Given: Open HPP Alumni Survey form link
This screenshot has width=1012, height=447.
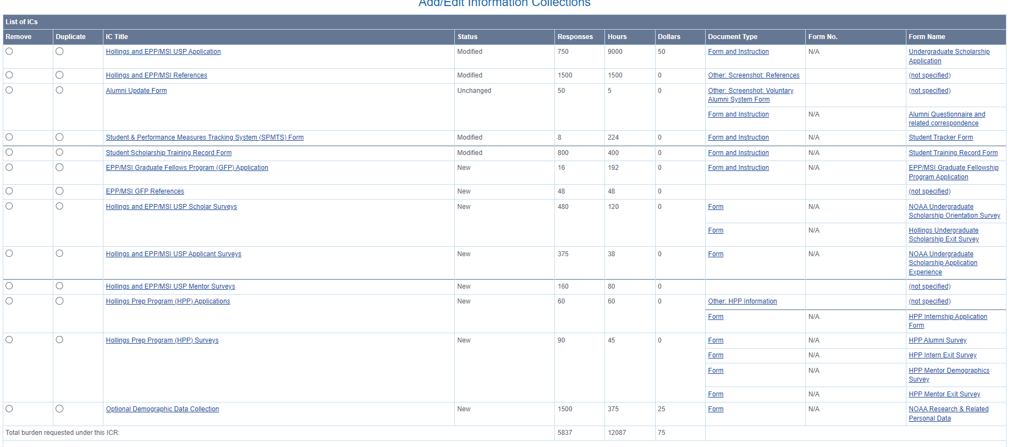Looking at the screenshot, I should [x=937, y=340].
